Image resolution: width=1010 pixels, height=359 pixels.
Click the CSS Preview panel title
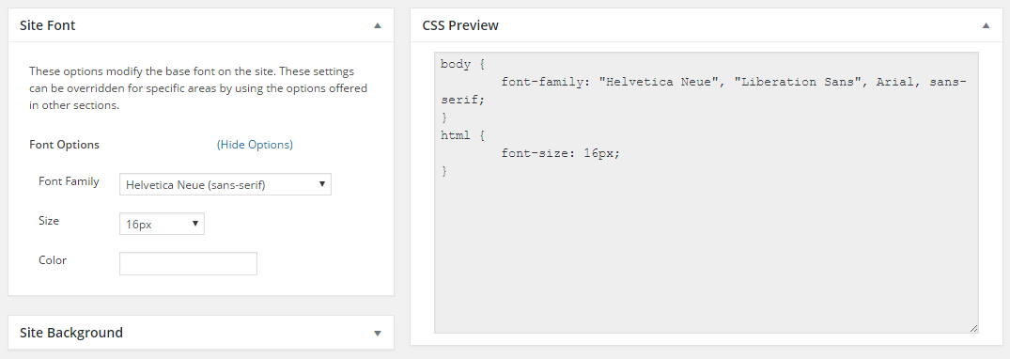coord(460,25)
